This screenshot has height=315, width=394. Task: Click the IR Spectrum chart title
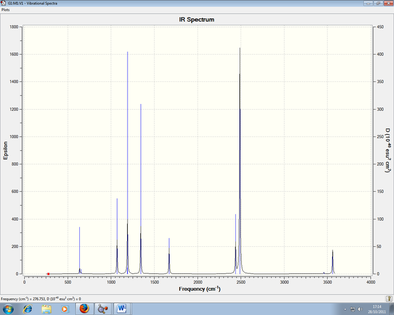click(197, 19)
